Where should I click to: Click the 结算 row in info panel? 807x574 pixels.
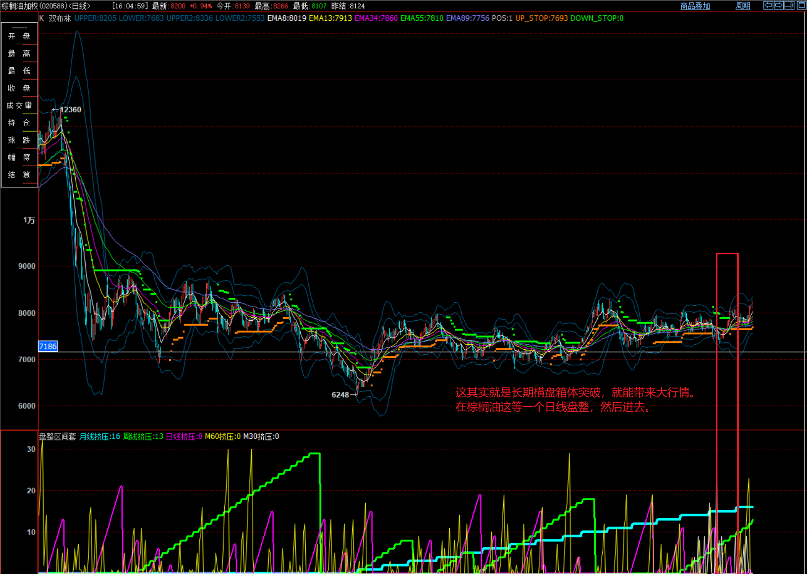click(19, 175)
